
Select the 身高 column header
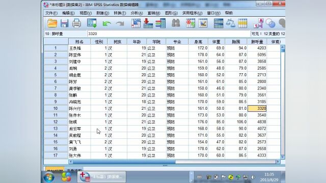coord(198,42)
